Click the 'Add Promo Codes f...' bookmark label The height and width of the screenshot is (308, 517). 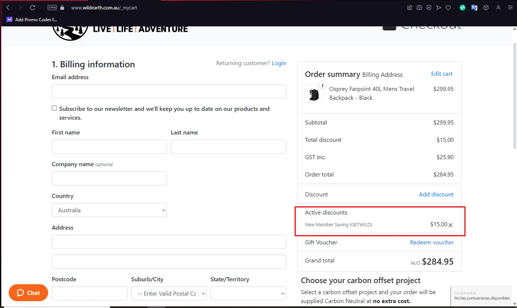(x=36, y=20)
